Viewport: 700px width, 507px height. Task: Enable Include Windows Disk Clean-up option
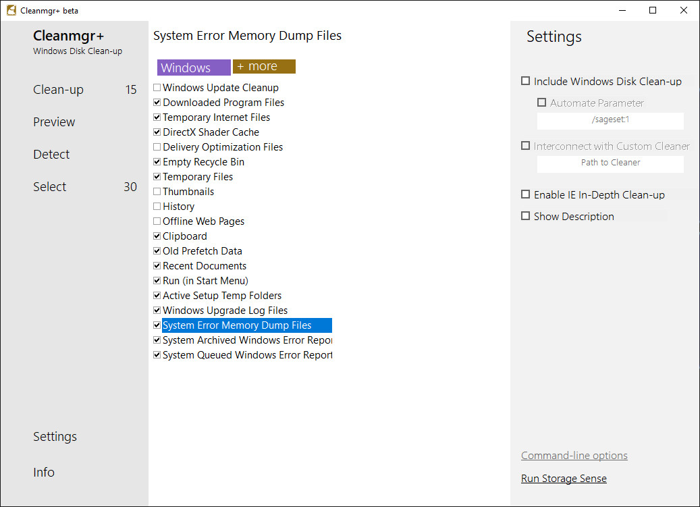point(525,81)
